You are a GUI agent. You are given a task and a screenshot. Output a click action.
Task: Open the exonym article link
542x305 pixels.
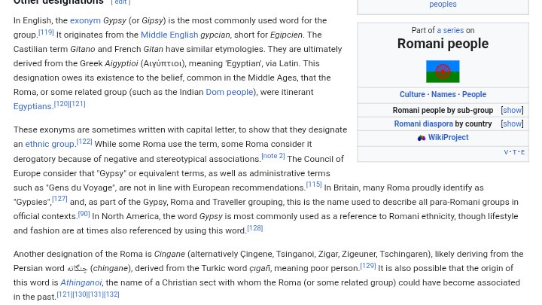tap(85, 20)
